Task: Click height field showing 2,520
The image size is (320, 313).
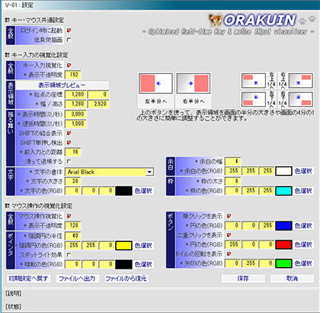Action: tap(98, 104)
